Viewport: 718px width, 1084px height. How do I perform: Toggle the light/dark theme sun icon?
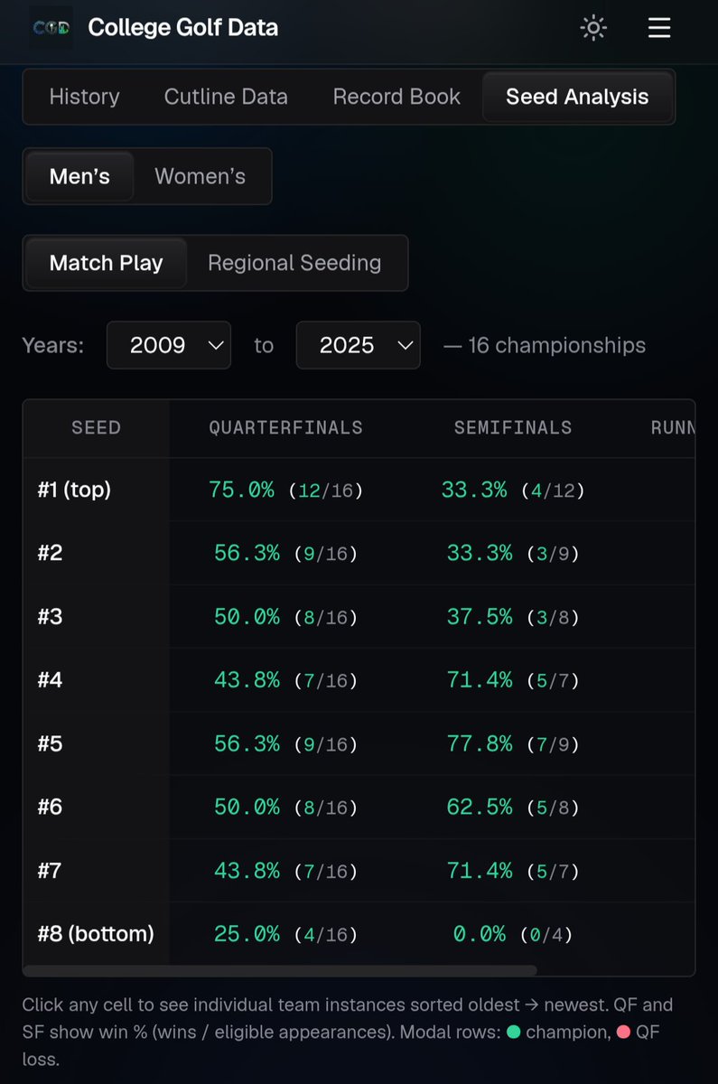coord(593,29)
